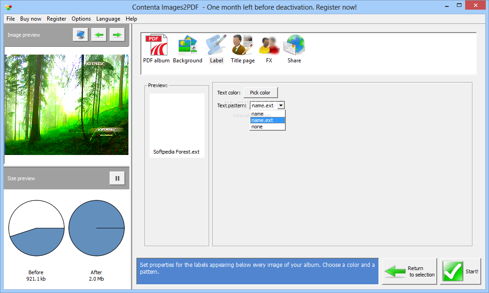489x293 pixels.
Task: Open the File menu
Action: point(11,19)
